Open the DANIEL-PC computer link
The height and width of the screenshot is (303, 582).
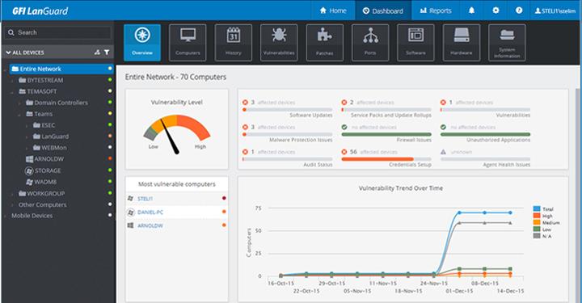pos(150,213)
